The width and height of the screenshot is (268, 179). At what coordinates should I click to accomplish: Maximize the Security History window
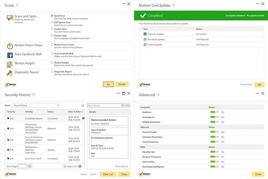click(x=124, y=93)
